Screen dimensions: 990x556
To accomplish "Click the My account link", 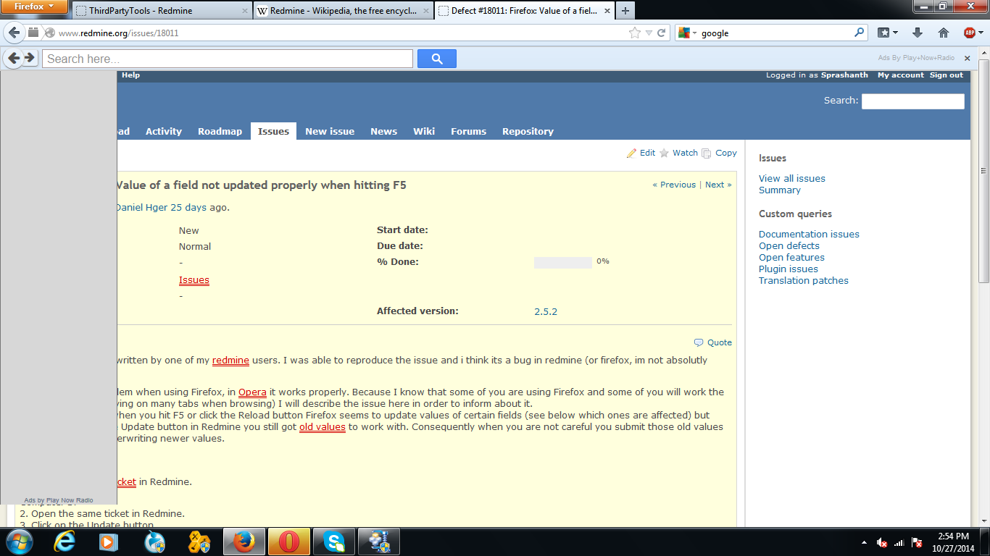I will tap(901, 75).
